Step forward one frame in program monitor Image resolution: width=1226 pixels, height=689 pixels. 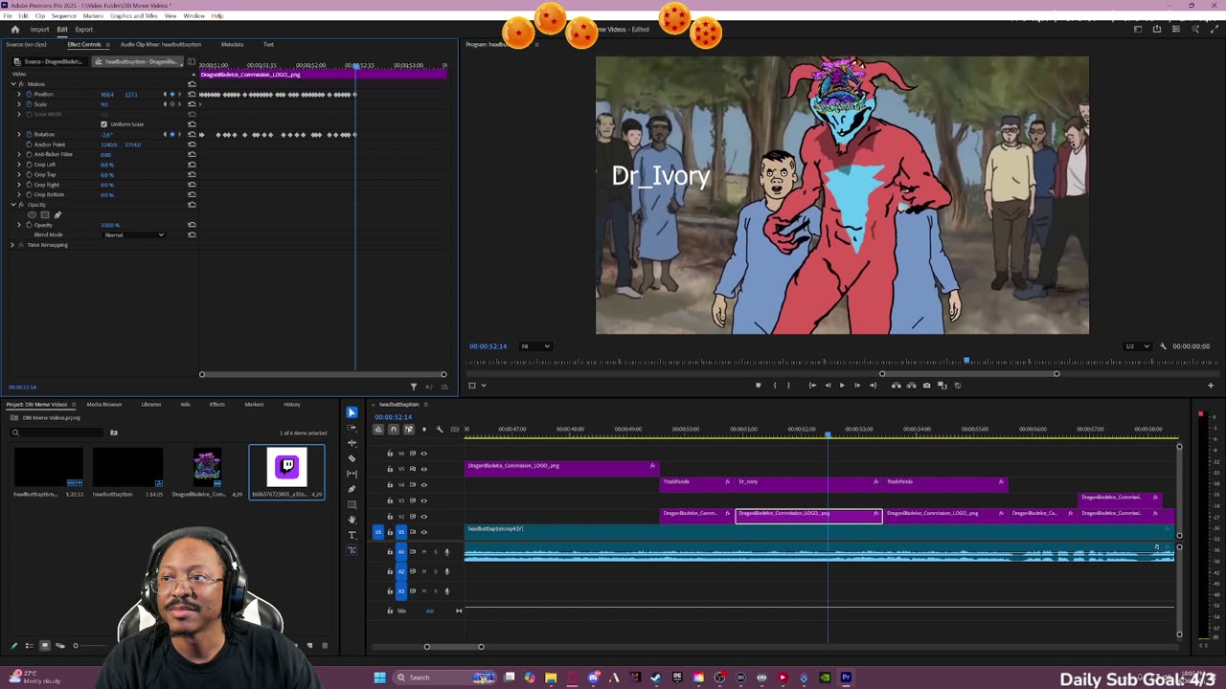tap(857, 385)
